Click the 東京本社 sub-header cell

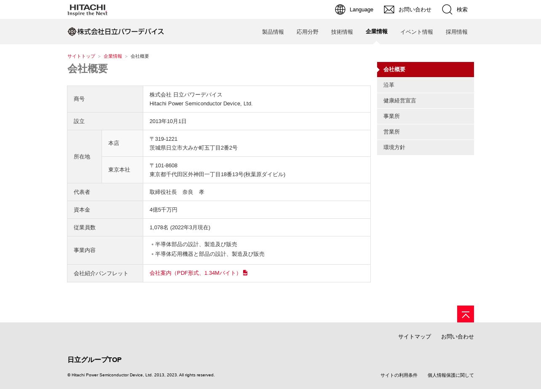click(123, 170)
